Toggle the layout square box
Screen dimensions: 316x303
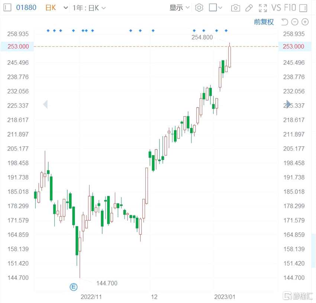(213, 7)
